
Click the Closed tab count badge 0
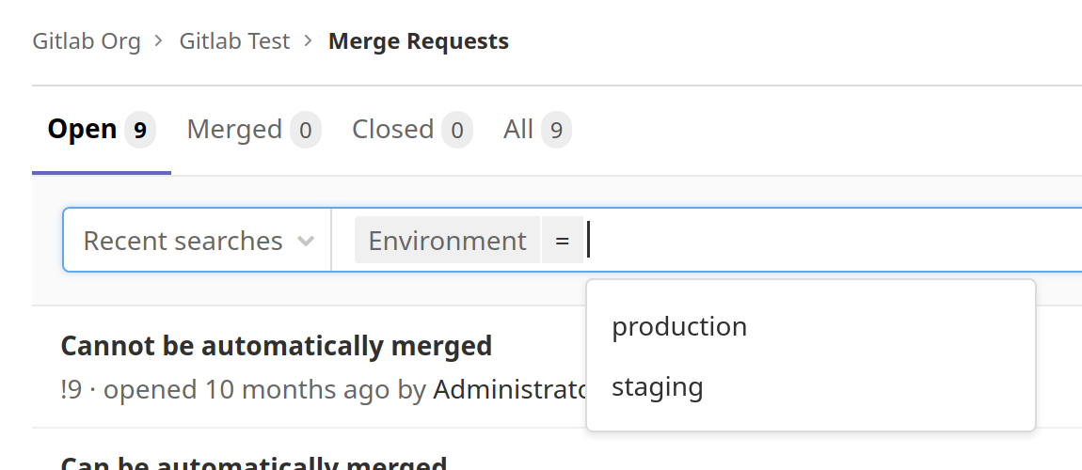pyautogui.click(x=457, y=130)
